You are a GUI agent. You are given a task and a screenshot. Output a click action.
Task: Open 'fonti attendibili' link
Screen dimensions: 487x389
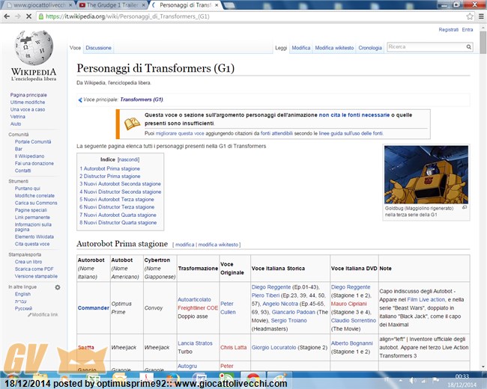click(x=276, y=133)
